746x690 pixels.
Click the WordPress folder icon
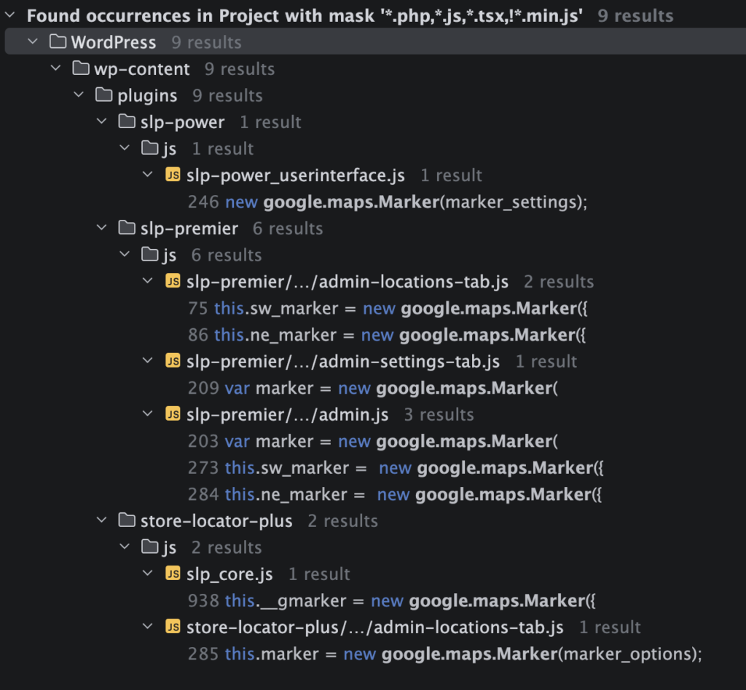pos(57,42)
